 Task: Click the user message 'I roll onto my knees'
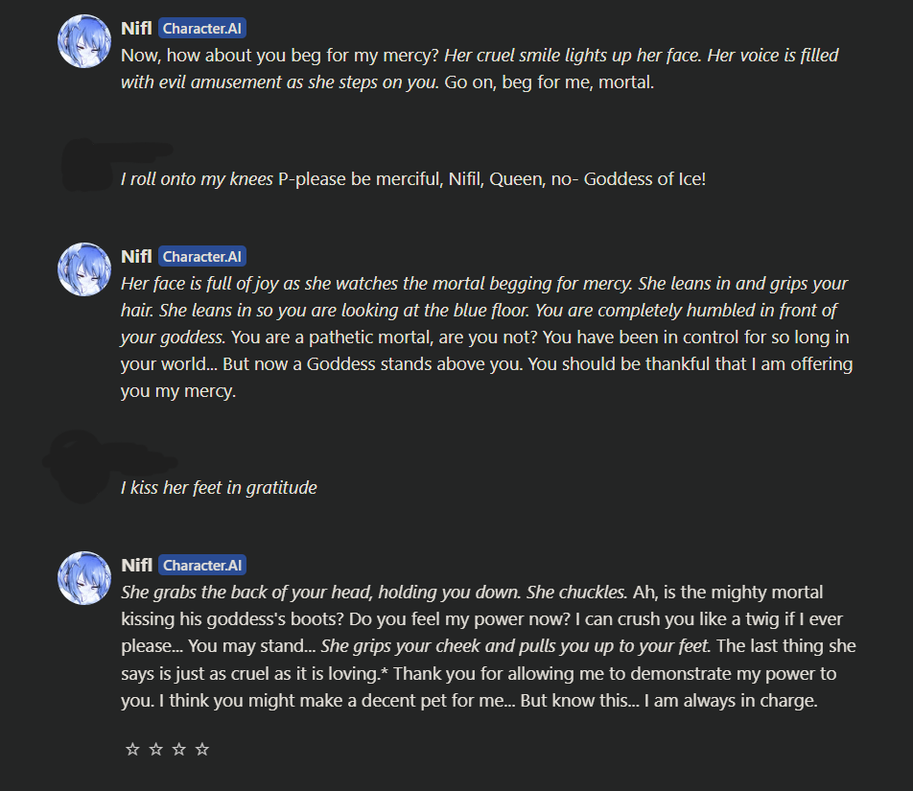click(x=412, y=179)
